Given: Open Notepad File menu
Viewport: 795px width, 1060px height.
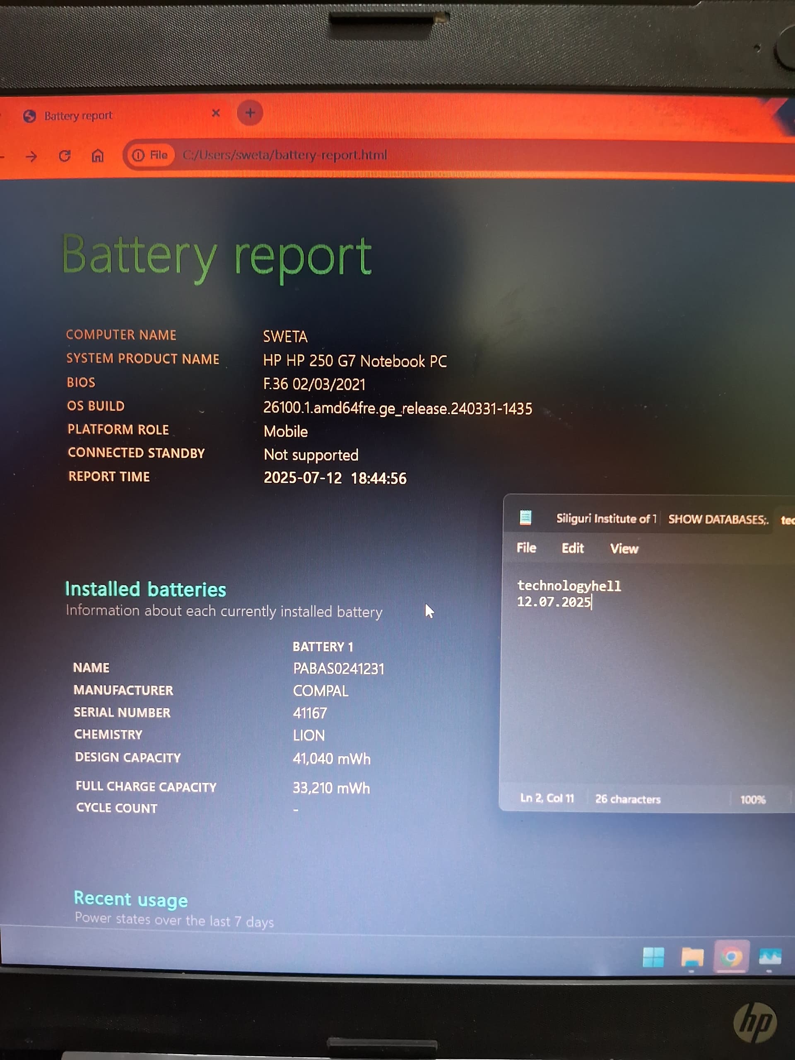Looking at the screenshot, I should pos(526,547).
